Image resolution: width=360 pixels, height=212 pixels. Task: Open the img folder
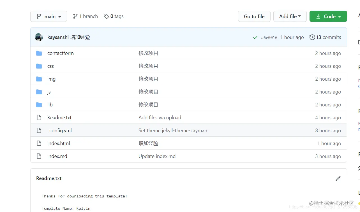(51, 79)
